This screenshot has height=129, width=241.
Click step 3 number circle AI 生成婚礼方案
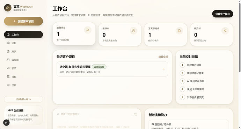coord(182,81)
